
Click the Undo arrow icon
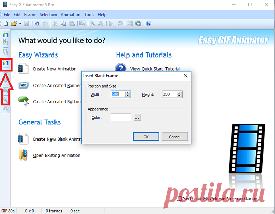tap(37, 23)
